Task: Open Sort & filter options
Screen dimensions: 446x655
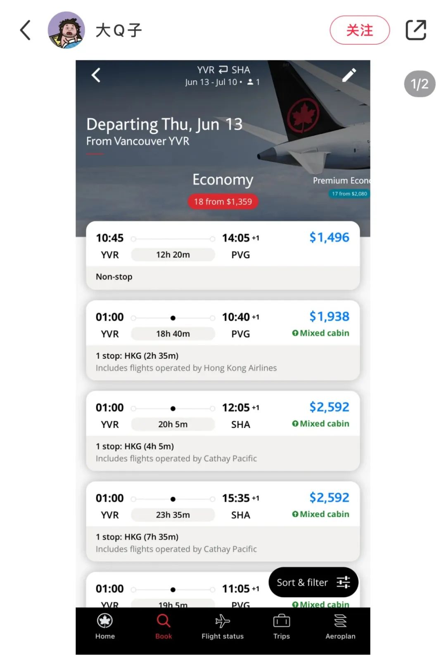Action: (x=313, y=582)
